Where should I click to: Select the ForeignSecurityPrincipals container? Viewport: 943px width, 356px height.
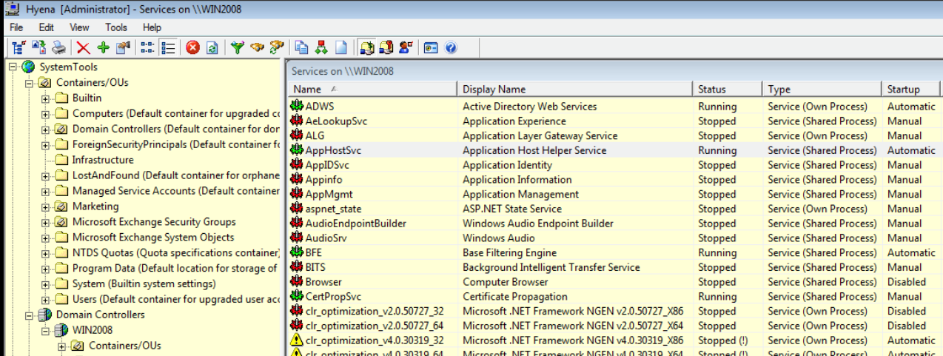click(x=175, y=144)
